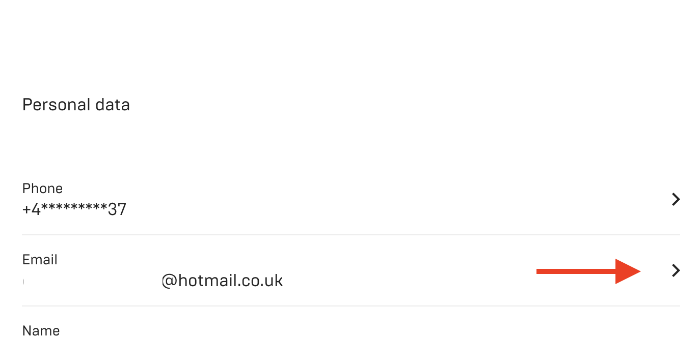The width and height of the screenshot is (699, 338).
Task: Click the @ symbol in the email address
Action: click(x=169, y=281)
